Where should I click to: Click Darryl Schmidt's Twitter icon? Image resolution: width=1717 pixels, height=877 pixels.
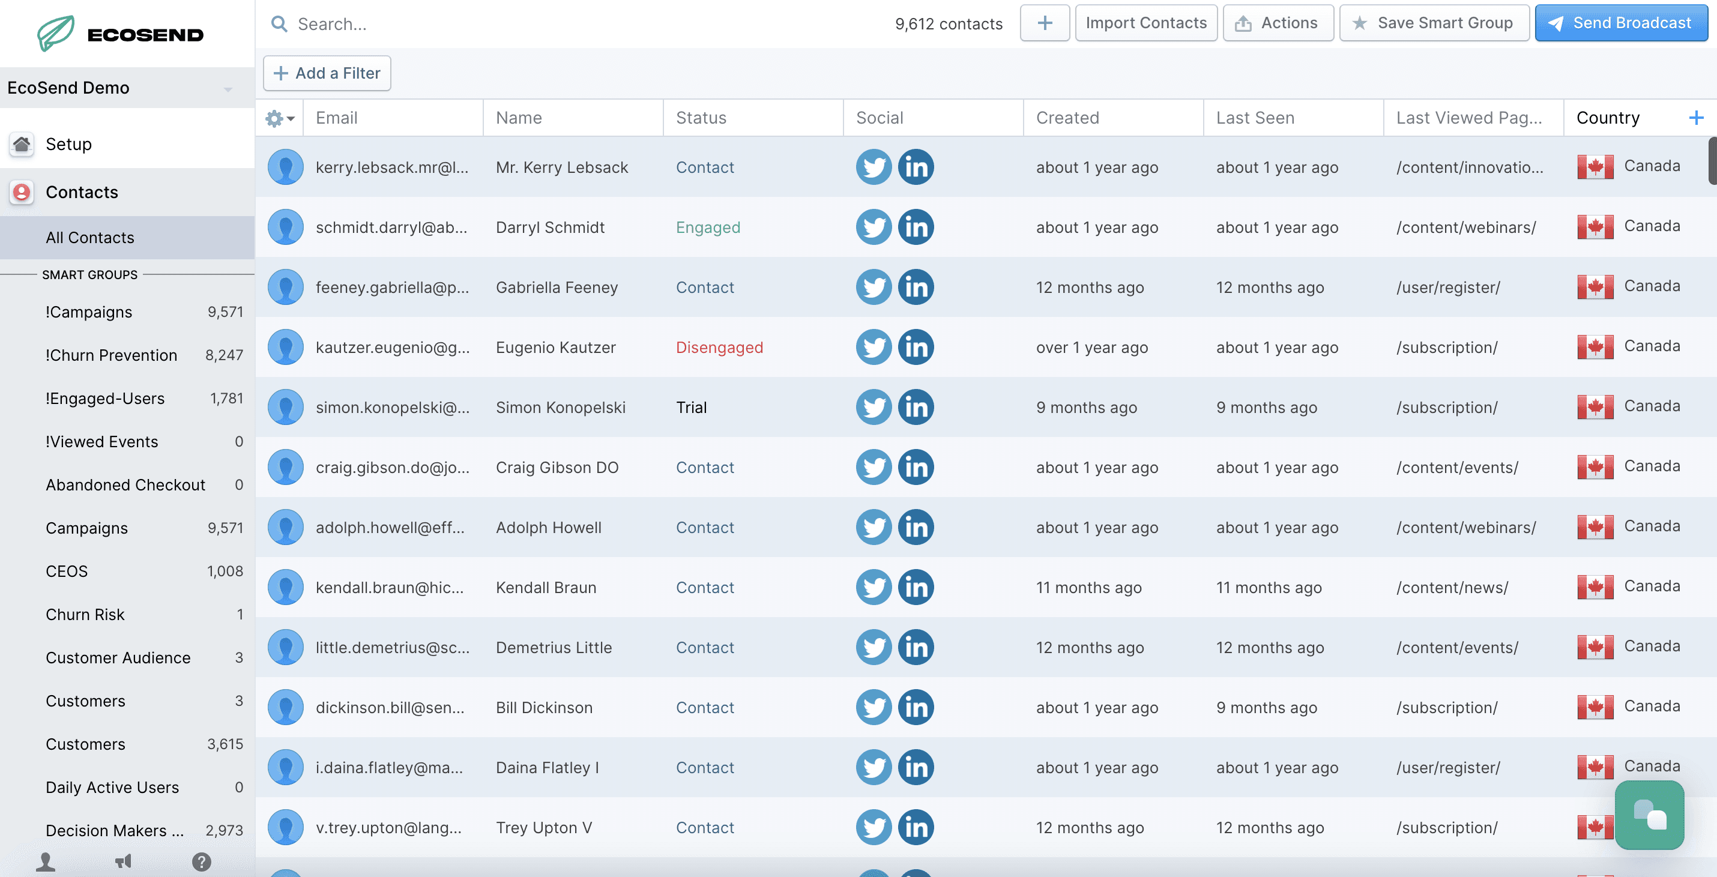pyautogui.click(x=873, y=228)
